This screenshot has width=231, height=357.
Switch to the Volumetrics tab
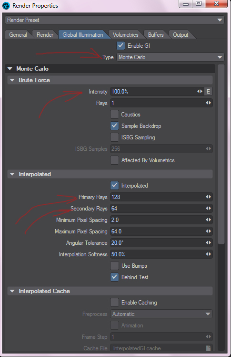pos(126,35)
